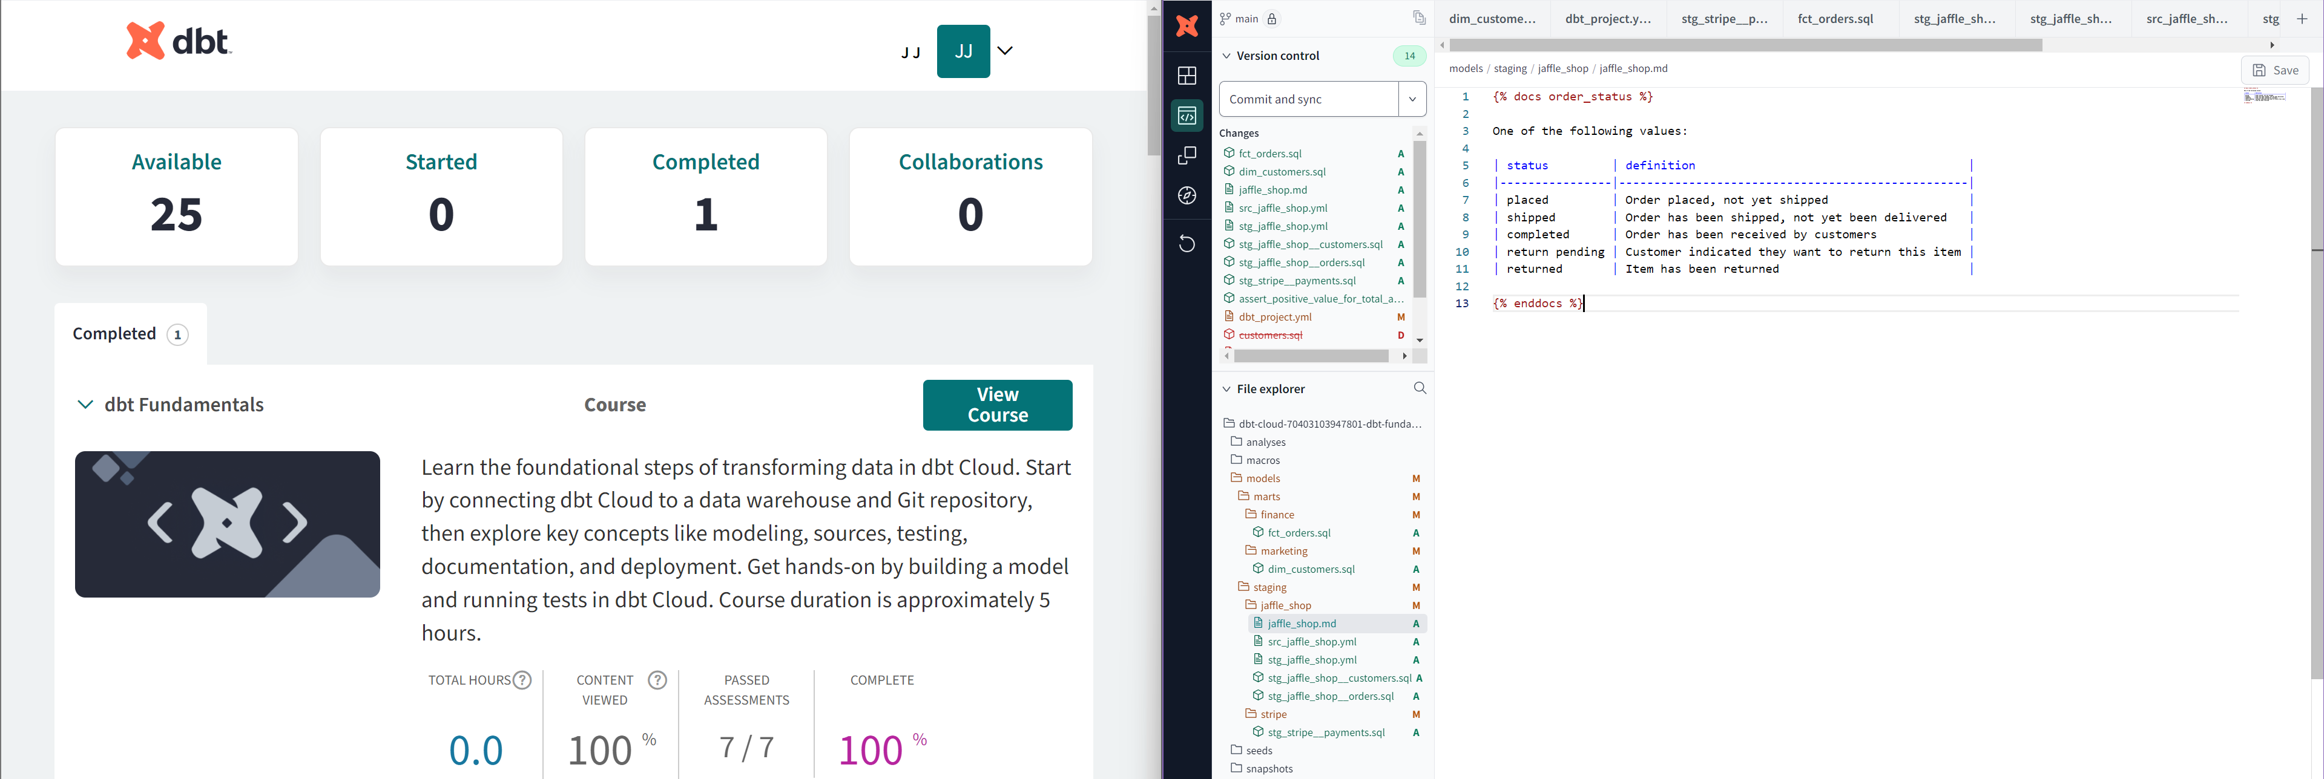2324x779 pixels.
Task: Open the Commit and sync dropdown arrow
Action: (1412, 99)
